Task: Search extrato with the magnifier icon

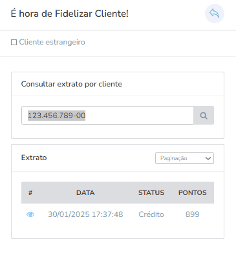Action: point(204,116)
